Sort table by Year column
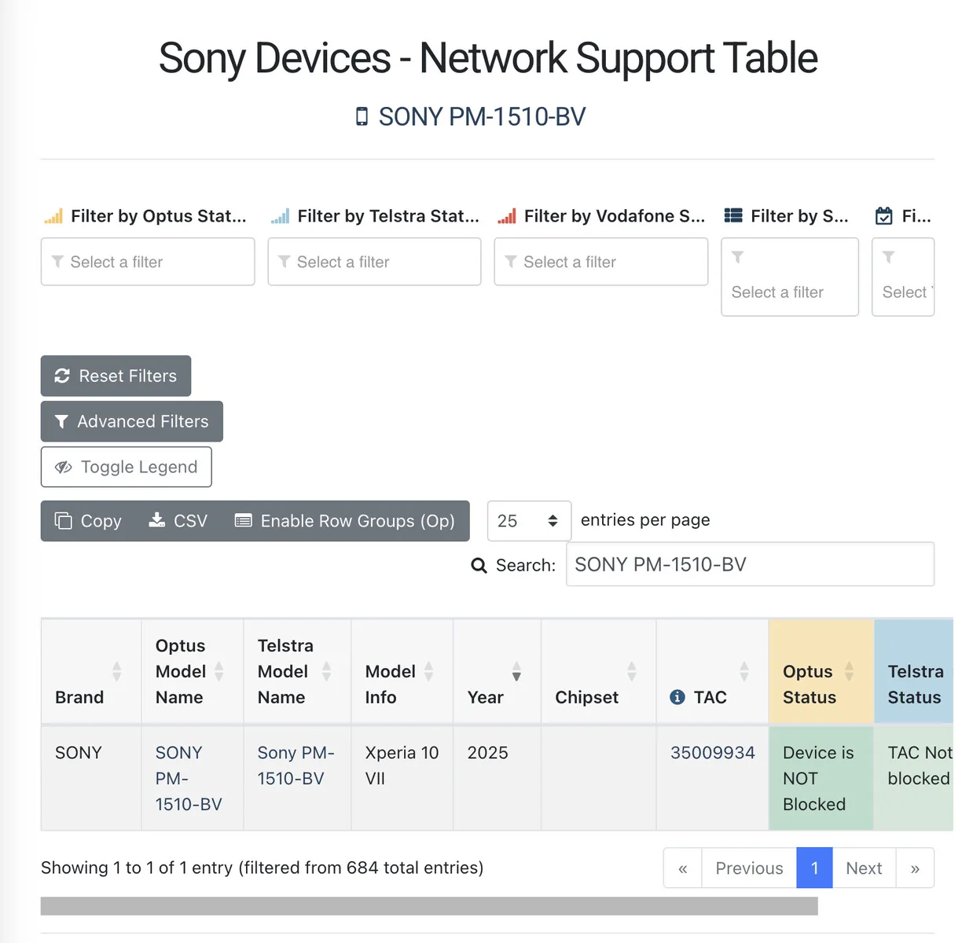Viewport: 973px width, 943px height. [x=516, y=671]
